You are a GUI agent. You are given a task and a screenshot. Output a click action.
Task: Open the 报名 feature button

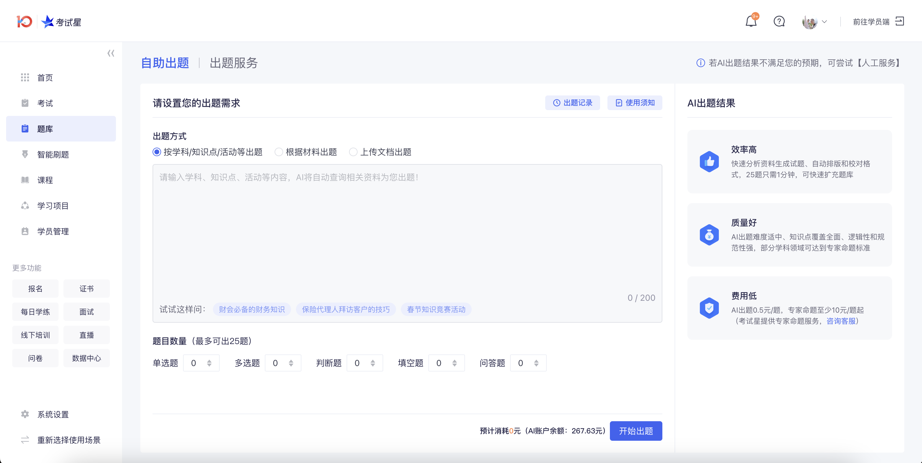[x=35, y=289]
